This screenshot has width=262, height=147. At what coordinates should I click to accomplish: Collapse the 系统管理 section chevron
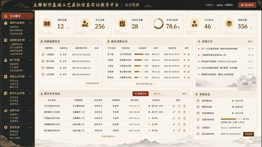pyautogui.click(x=30, y=127)
